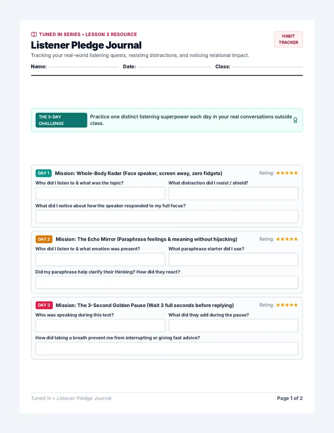Click the taking a breath answer box

pyautogui.click(x=167, y=348)
